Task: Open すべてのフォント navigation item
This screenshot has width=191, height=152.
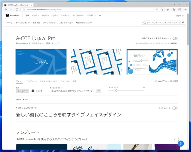Action: 23,23
